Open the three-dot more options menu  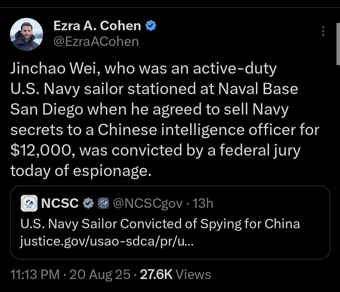tap(323, 32)
